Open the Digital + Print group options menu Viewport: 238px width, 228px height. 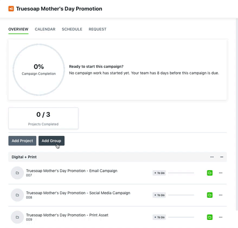point(212,157)
